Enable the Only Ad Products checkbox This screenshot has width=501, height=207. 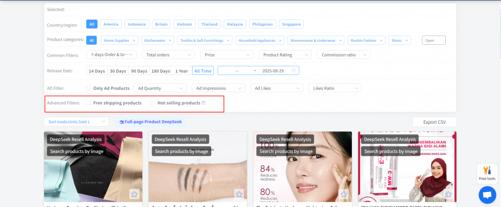pos(88,88)
